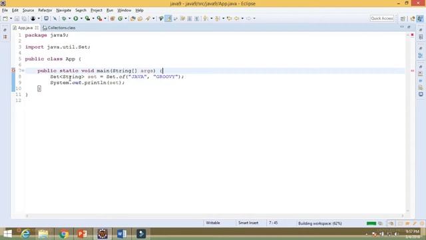Viewport: 426px width, 240px height.
Task: Click the Coverage launch icon
Action: [x=87, y=19]
